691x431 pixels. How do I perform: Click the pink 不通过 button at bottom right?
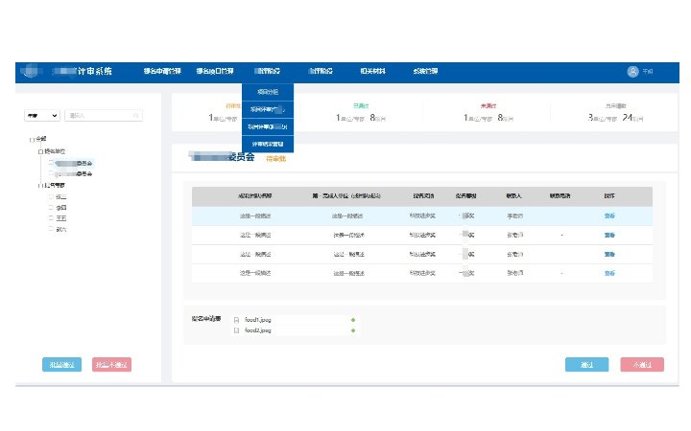[642, 365]
